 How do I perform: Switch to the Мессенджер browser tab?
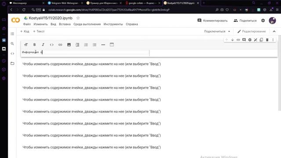click(27, 3)
